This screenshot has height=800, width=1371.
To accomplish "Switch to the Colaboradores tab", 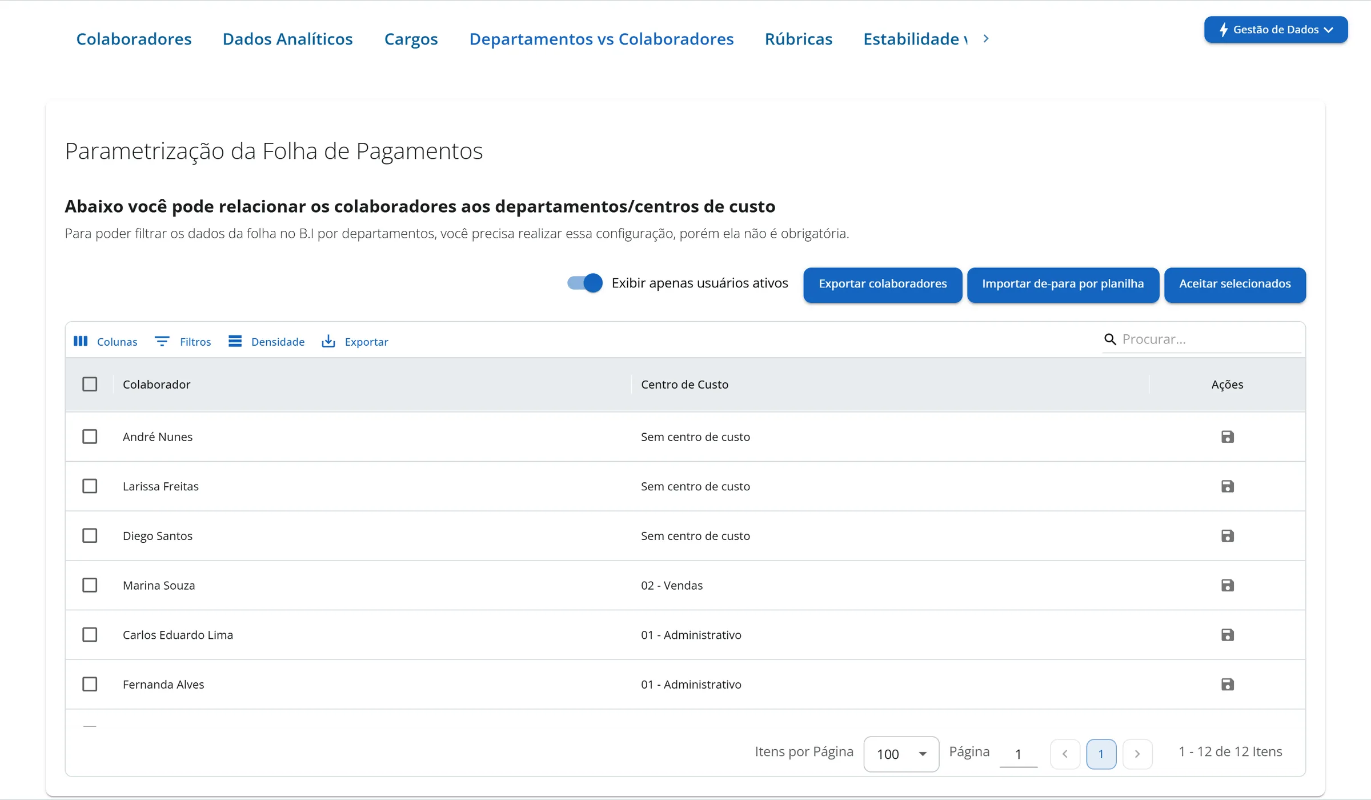I will click(134, 39).
